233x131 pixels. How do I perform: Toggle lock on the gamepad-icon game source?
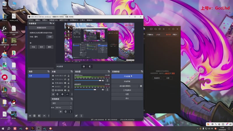click(x=68, y=86)
